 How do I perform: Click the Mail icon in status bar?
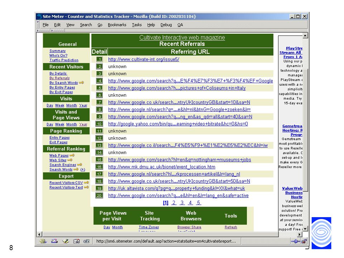[54, 241]
